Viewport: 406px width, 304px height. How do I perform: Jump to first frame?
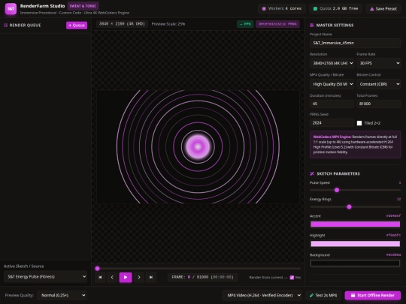[x=100, y=278]
